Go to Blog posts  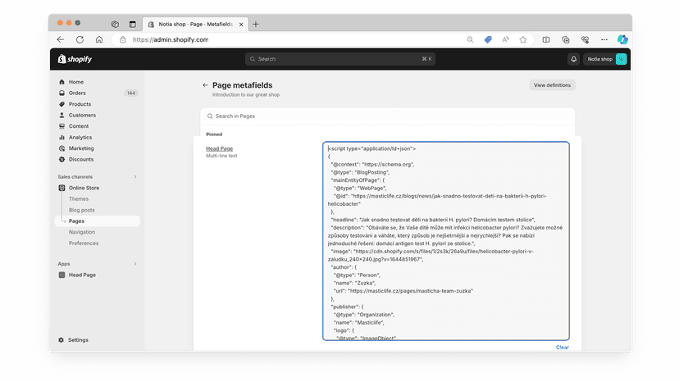point(81,210)
